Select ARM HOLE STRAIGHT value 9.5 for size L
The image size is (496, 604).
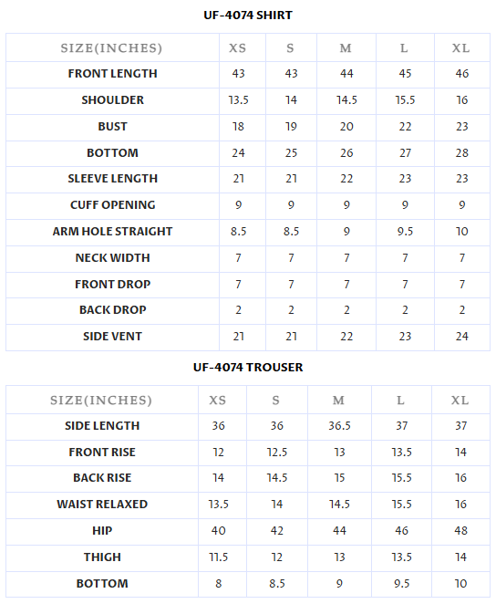pyautogui.click(x=405, y=232)
